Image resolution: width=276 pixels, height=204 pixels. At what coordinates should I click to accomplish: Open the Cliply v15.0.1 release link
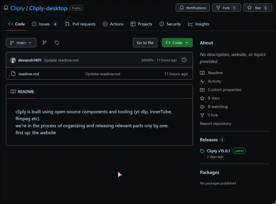[x=218, y=151]
